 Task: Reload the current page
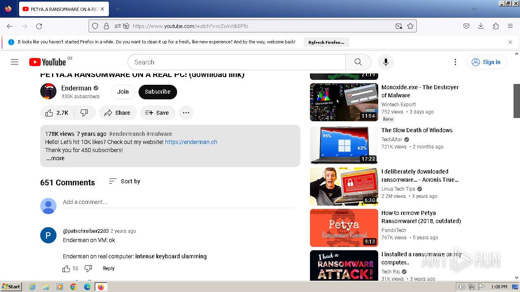[x=39, y=26]
